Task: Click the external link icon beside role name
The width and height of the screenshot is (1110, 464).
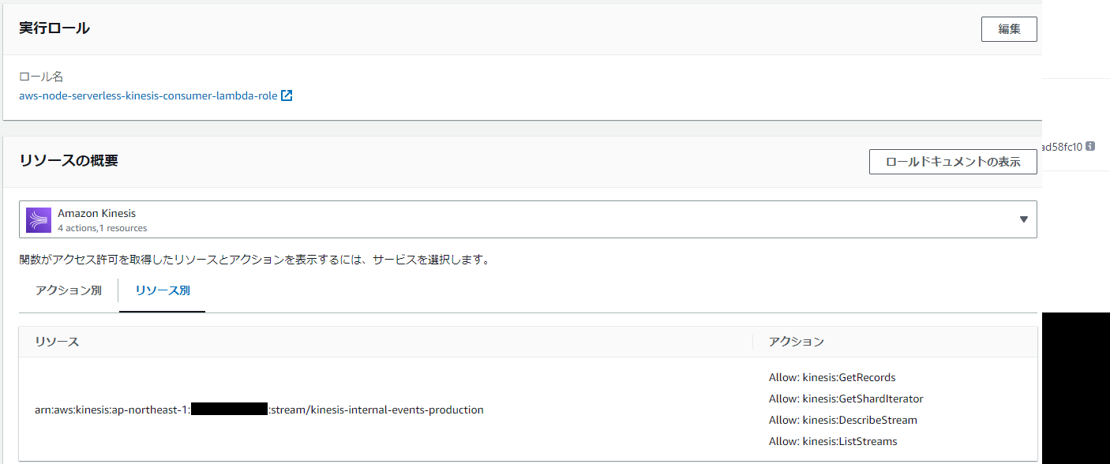Action: (287, 95)
